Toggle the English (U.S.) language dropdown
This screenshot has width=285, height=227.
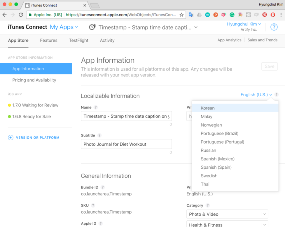256,95
